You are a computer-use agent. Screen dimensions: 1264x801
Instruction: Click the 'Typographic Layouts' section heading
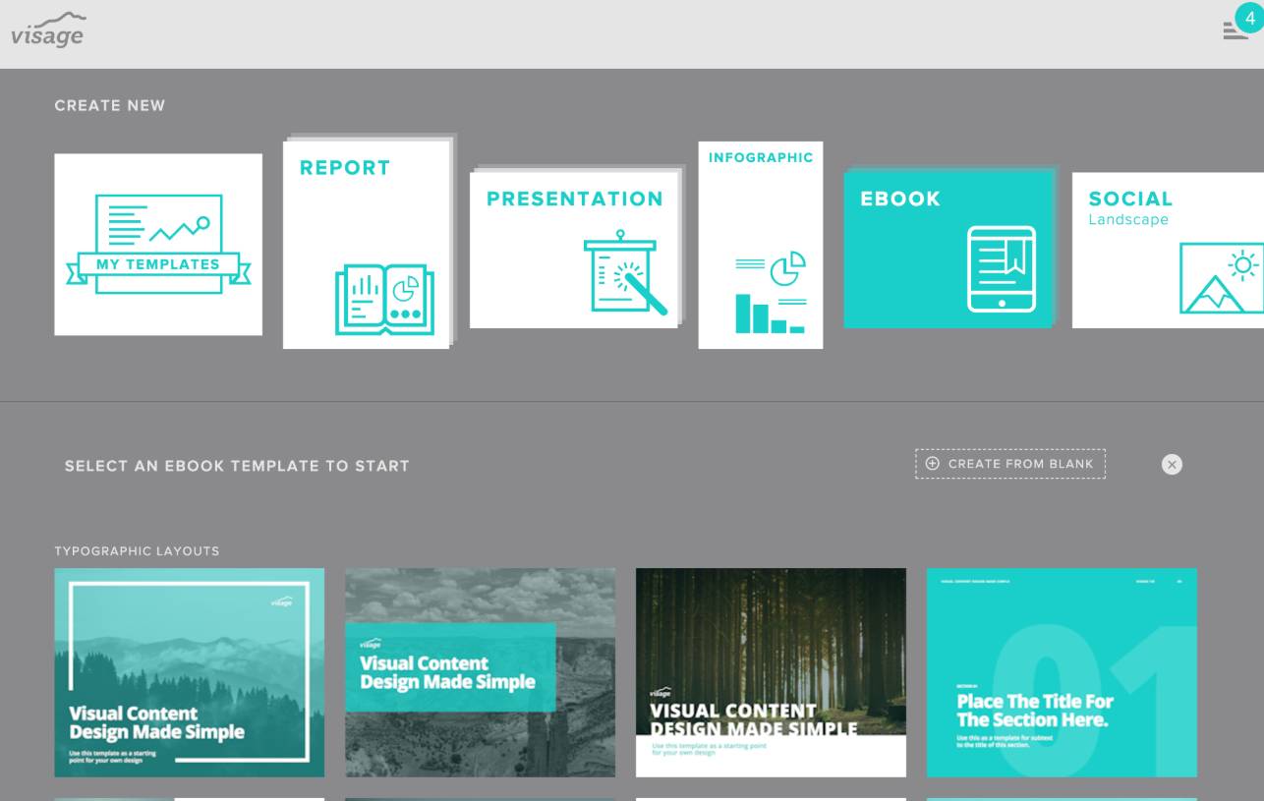pyautogui.click(x=137, y=551)
